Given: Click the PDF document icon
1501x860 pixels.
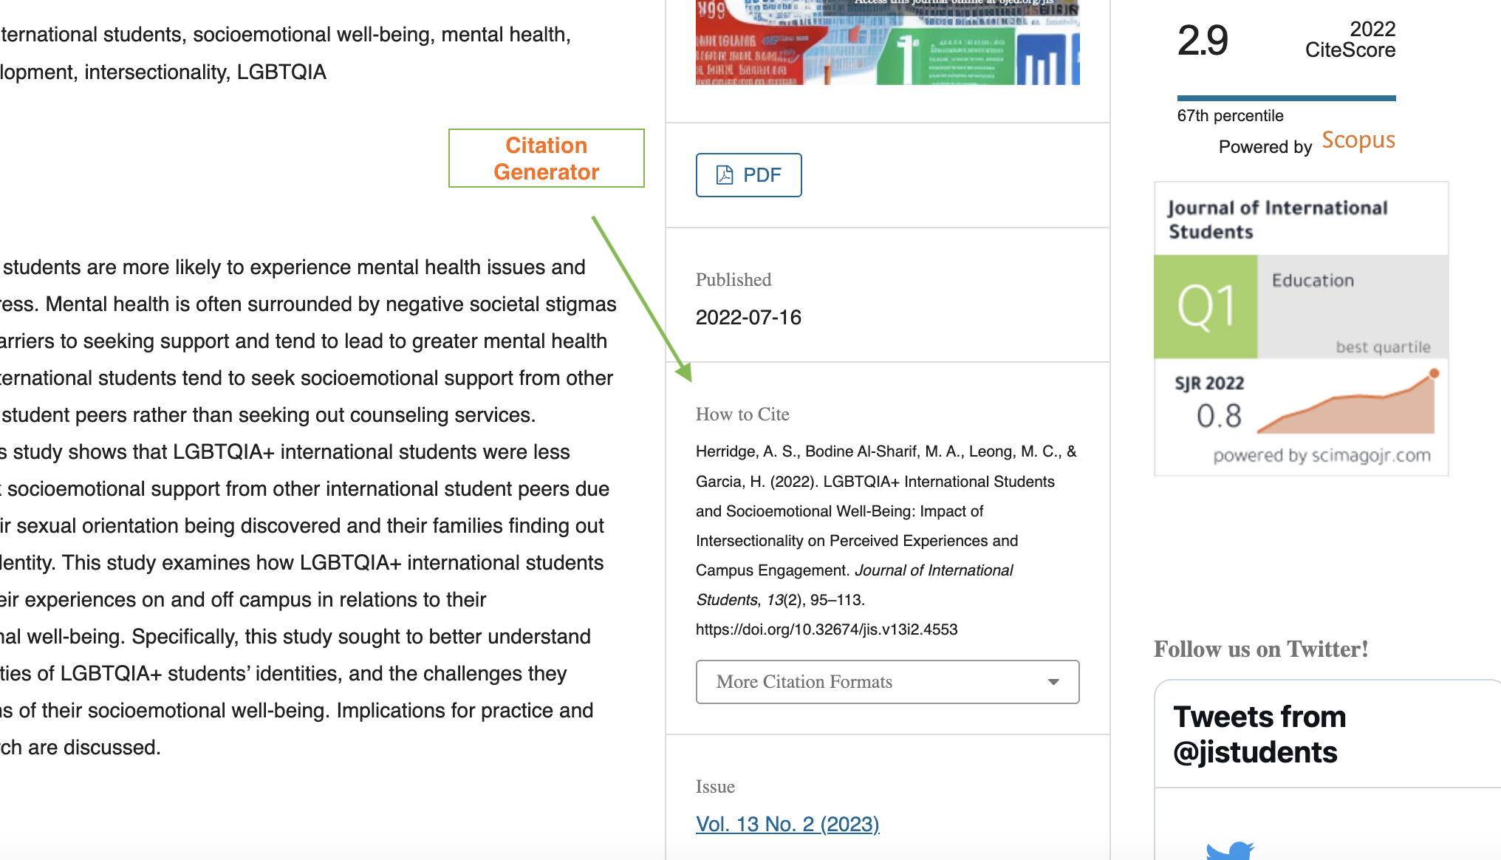Looking at the screenshot, I should coord(725,175).
